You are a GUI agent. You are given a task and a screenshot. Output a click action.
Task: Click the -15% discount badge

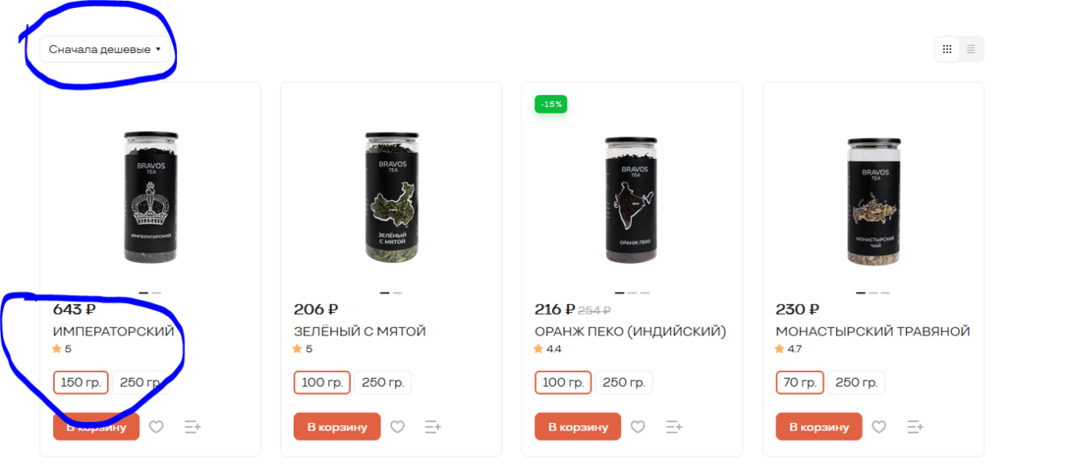[551, 104]
